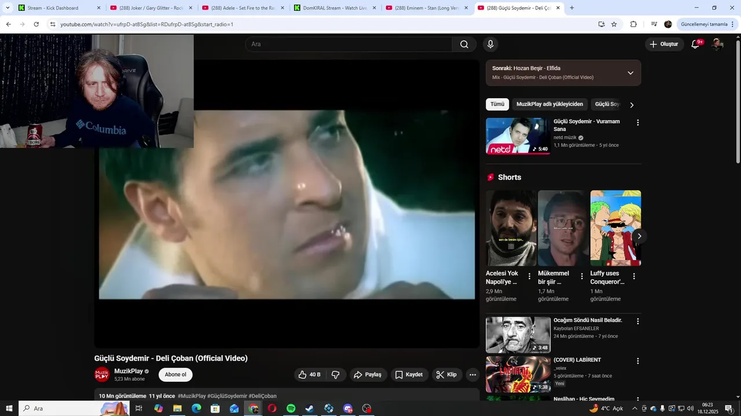
Task: Open Opera browser from taskbar
Action: (272, 408)
